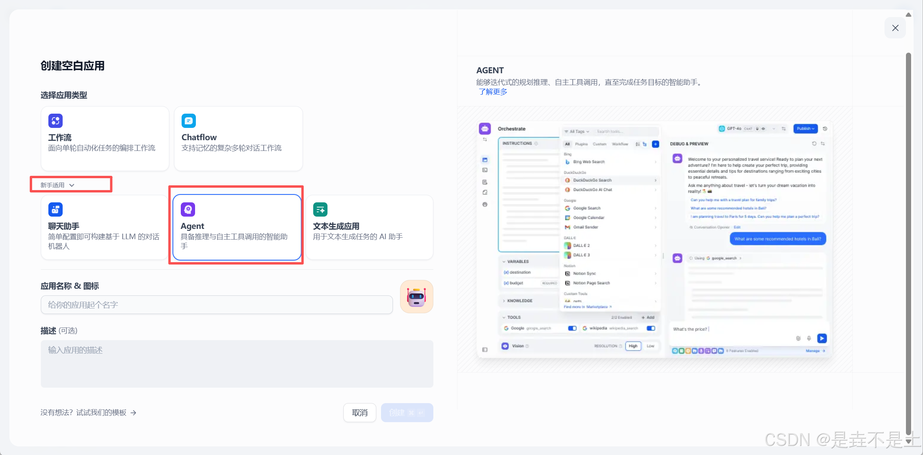Screen dimensions: 923x455
Task: Change the robot app avatar icon
Action: pos(416,297)
